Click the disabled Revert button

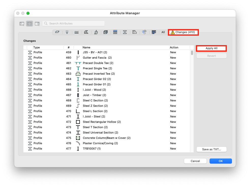(x=211, y=56)
